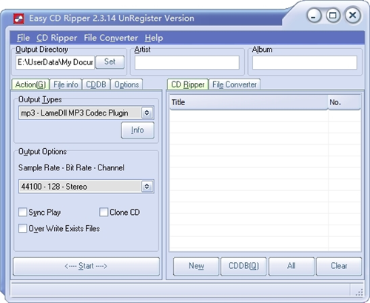
Task: Select the File info tab
Action: (x=66, y=84)
